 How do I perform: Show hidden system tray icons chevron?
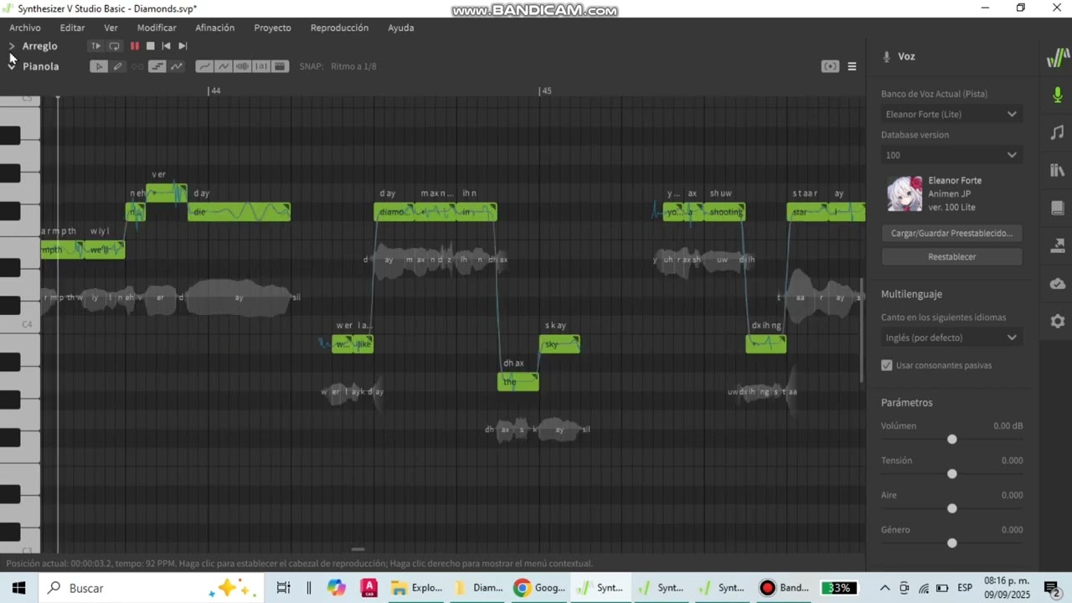[884, 588]
